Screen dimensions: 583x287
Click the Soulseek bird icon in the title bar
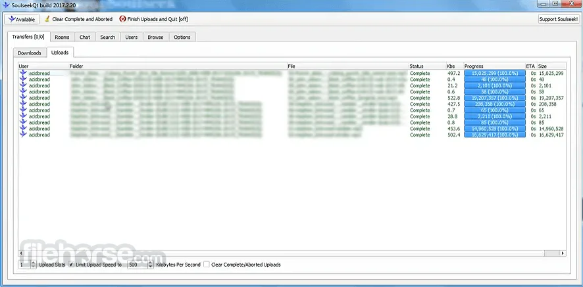(x=5, y=5)
